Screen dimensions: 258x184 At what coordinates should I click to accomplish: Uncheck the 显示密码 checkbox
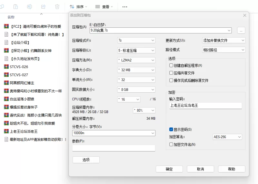(x=171, y=129)
